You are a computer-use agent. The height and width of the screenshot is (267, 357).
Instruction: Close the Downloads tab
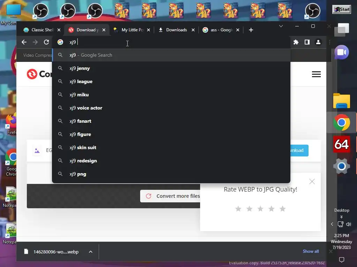pyautogui.click(x=193, y=30)
